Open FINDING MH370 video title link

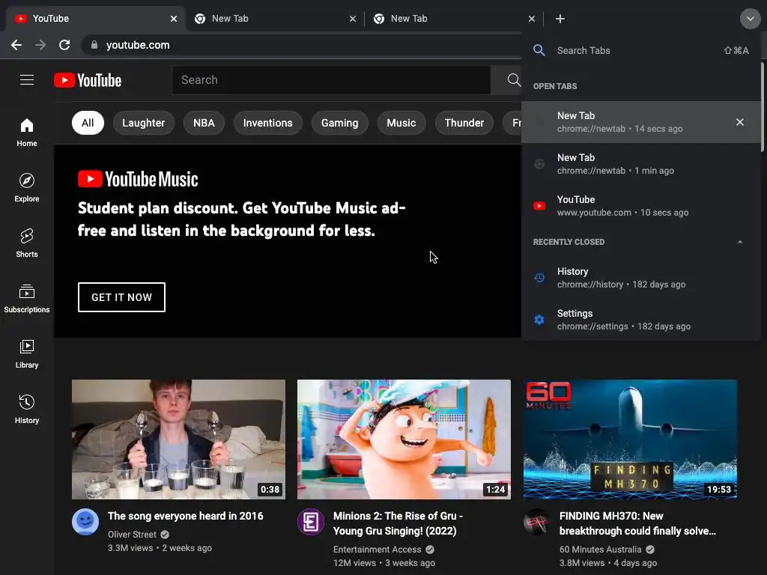pos(637,523)
